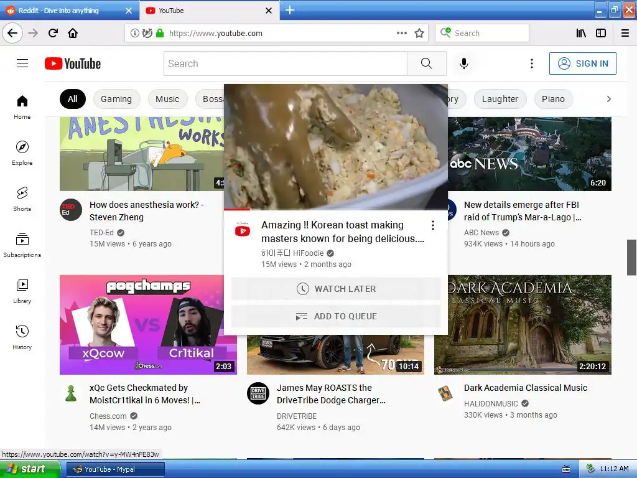The width and height of the screenshot is (637, 478).
Task: Open DRIVETRIBE channel name link
Action: (297, 416)
